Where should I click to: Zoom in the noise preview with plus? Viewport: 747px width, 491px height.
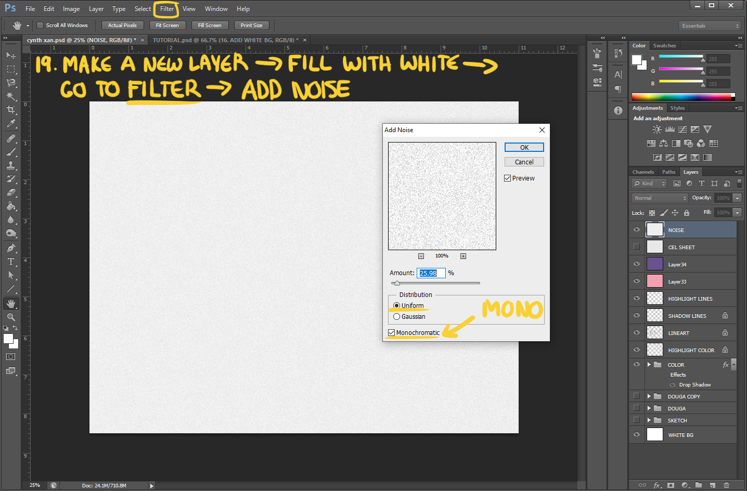coord(463,256)
